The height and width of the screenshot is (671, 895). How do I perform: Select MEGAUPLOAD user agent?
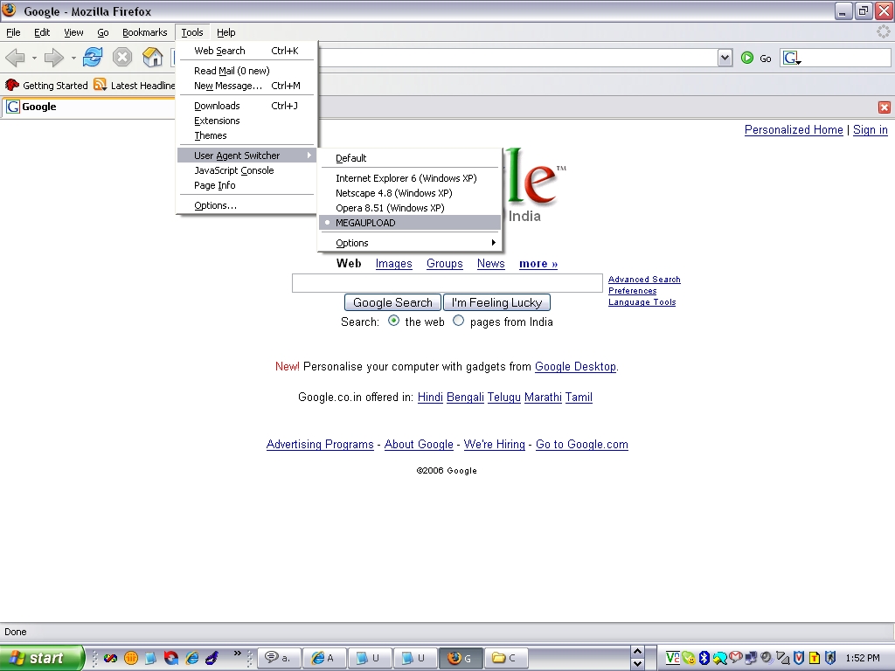410,223
